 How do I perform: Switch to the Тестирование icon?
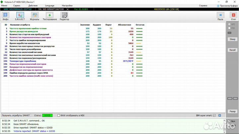tap(49, 16)
